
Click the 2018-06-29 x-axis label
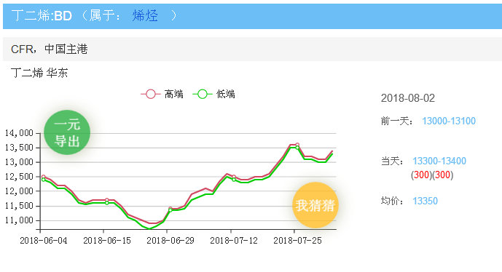coord(170,240)
